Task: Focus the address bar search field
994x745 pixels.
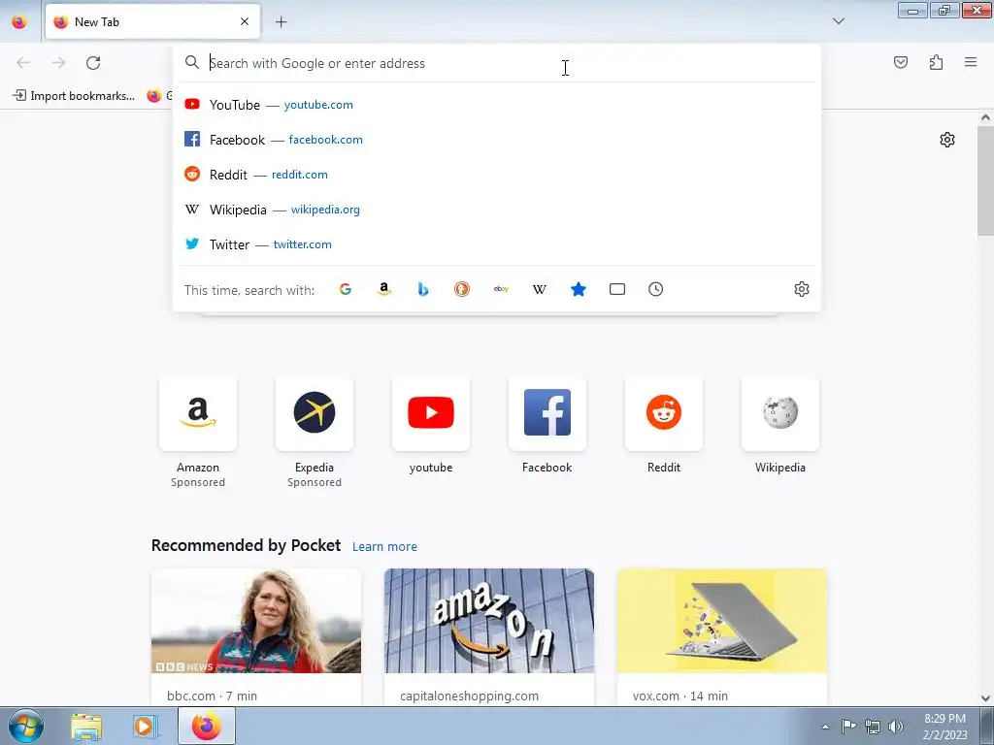Action: point(497,63)
